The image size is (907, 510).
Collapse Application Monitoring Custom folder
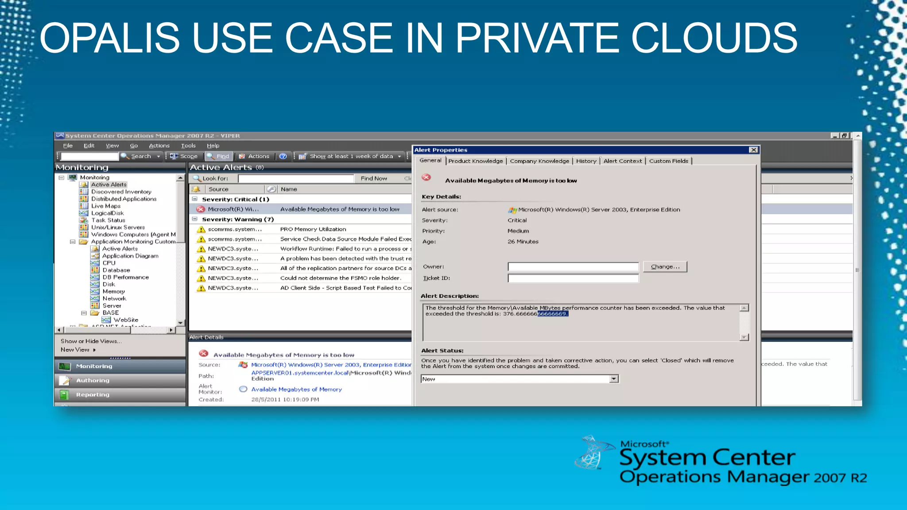[x=73, y=242]
